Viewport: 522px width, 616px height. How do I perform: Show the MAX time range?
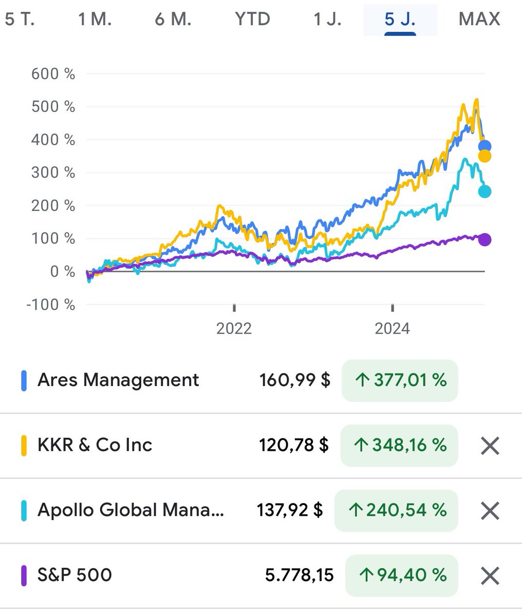(x=479, y=20)
